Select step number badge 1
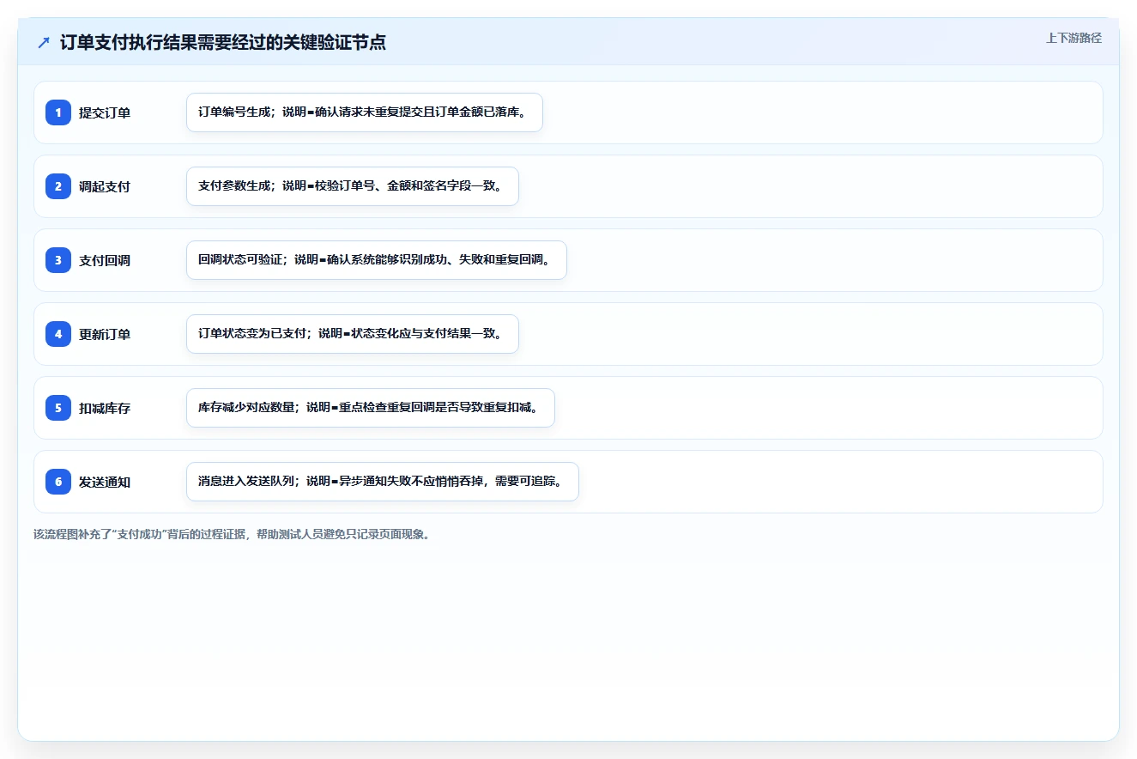 tap(58, 112)
